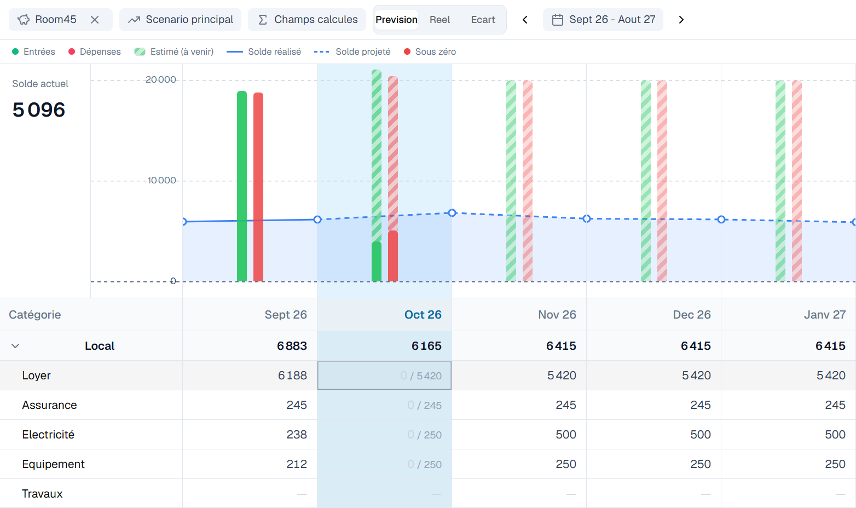Click the trend arrow Scenario principal icon
The width and height of the screenshot is (856, 508).
click(134, 20)
